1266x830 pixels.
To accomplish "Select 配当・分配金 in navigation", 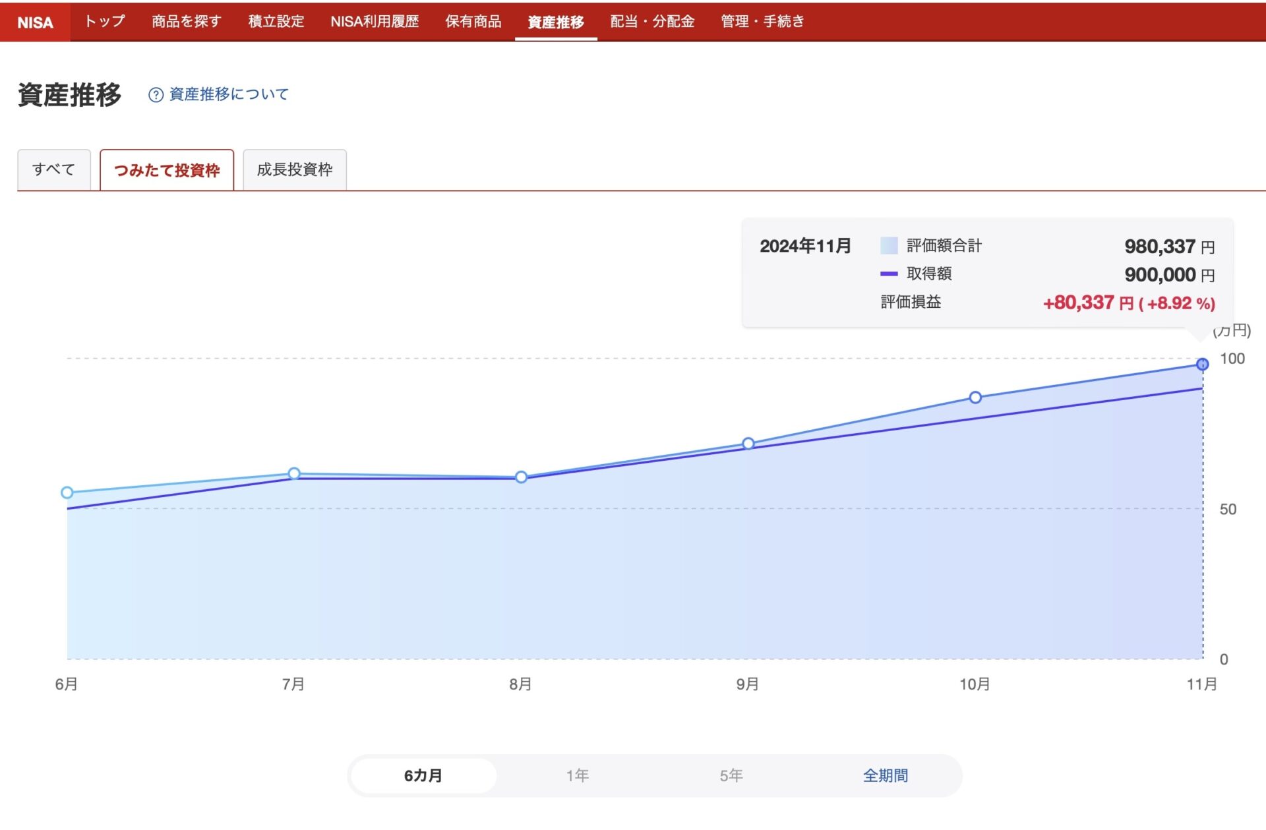I will (x=651, y=22).
